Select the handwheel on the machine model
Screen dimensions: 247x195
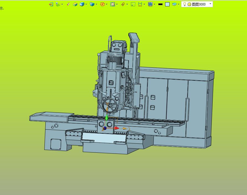pyautogui.click(x=110, y=105)
